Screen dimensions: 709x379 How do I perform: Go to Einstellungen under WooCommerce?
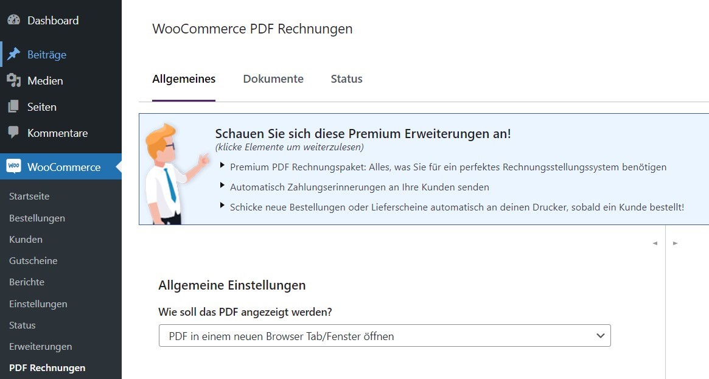point(38,304)
